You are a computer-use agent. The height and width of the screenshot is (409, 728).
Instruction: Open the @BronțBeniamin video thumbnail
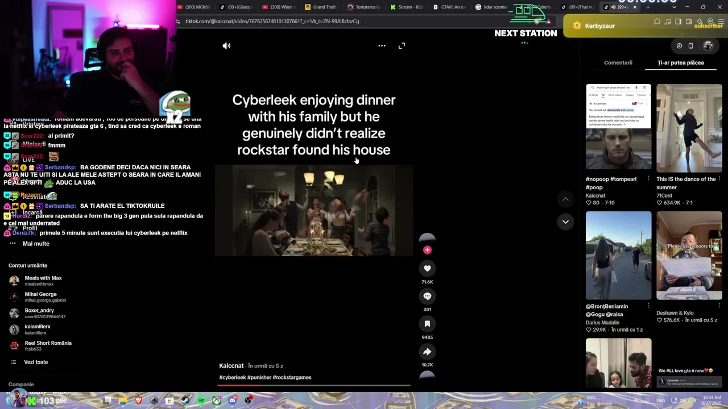click(618, 255)
